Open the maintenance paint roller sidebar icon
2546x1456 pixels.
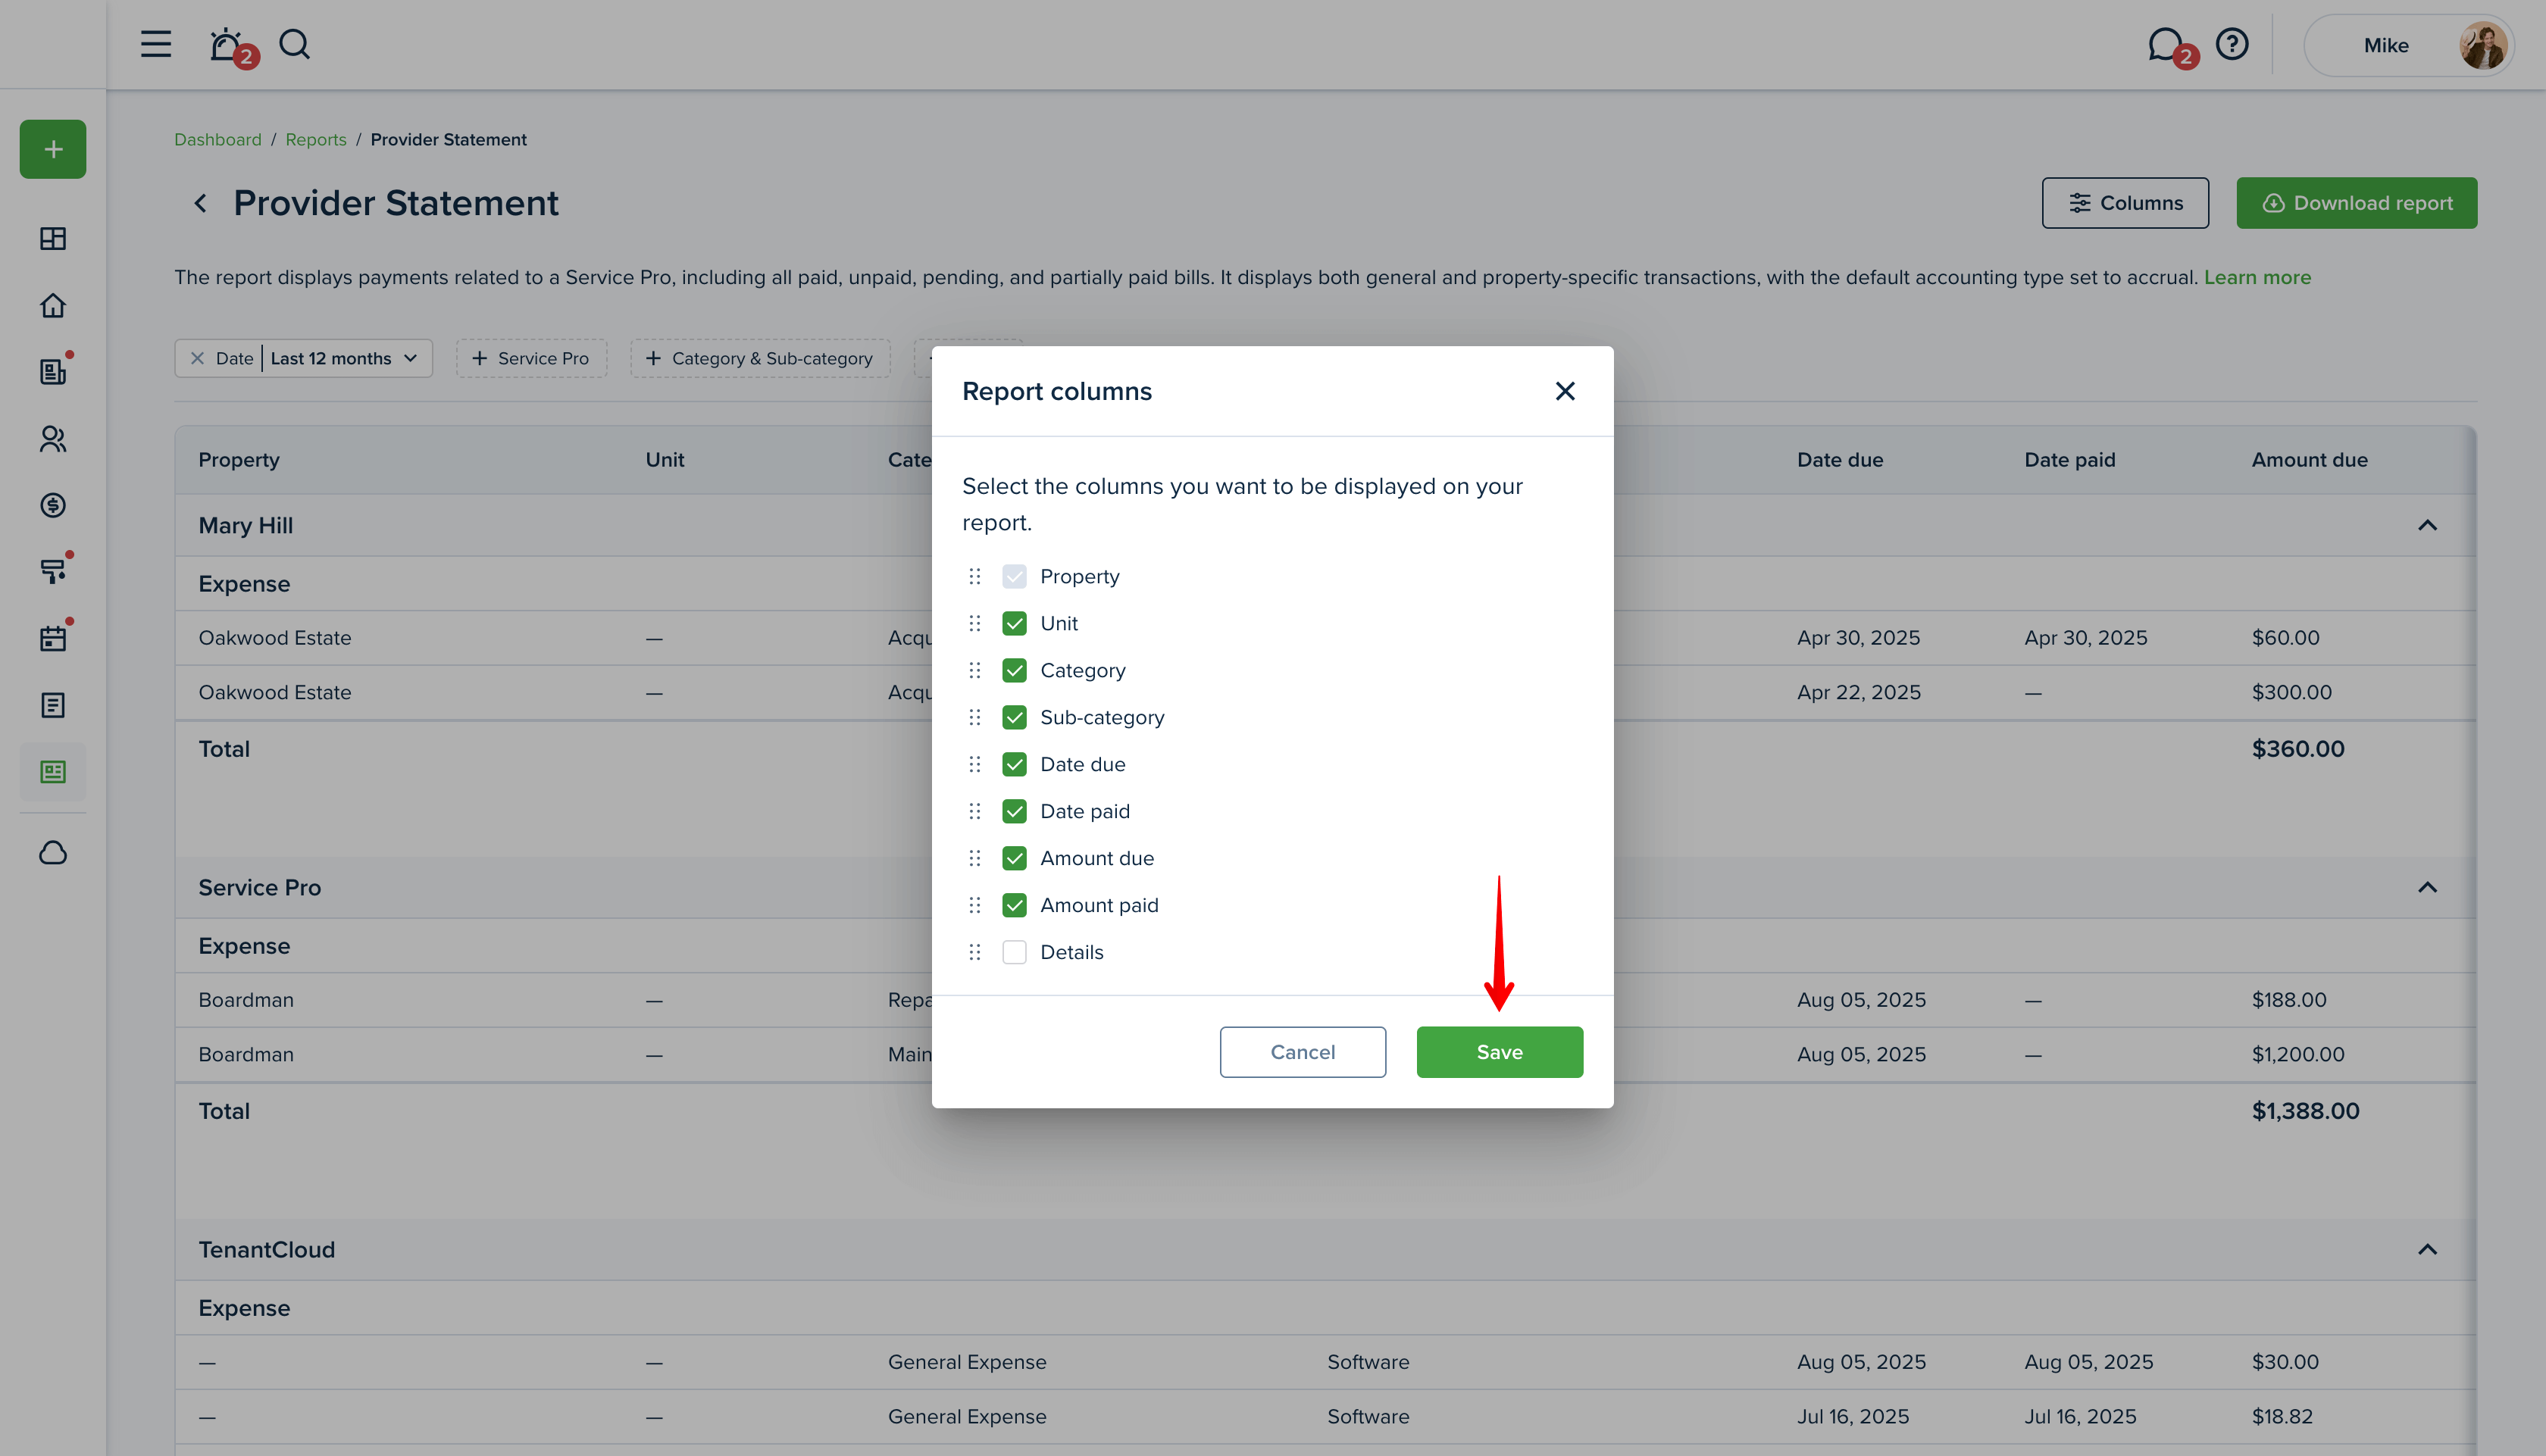pos(53,571)
